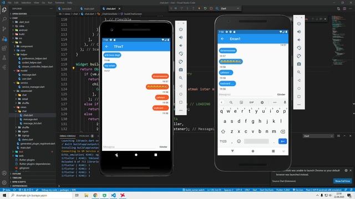Image resolution: width=355 pixels, height=199 pixels.
Task: Collapse the viewmodel folder
Action: point(26,91)
